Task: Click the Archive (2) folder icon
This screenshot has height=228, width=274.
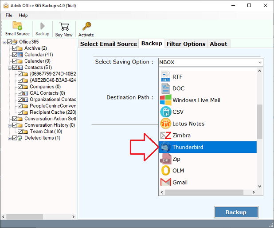Action: pos(20,48)
